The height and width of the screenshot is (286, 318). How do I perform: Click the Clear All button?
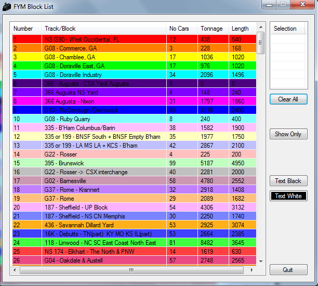coord(288,99)
